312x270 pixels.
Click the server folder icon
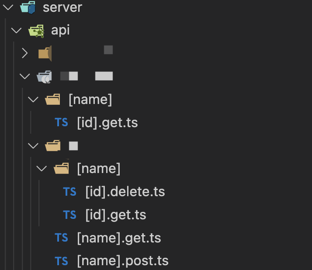tap(28, 7)
